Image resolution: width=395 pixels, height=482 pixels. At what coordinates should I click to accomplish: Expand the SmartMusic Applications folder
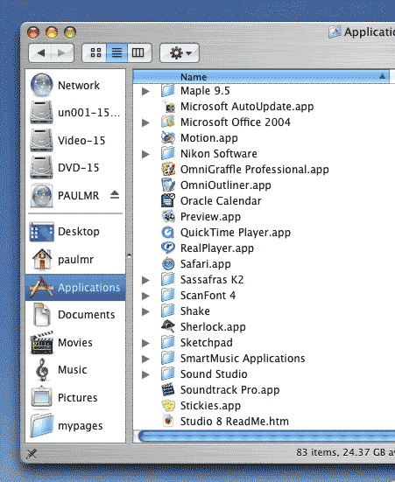(145, 359)
